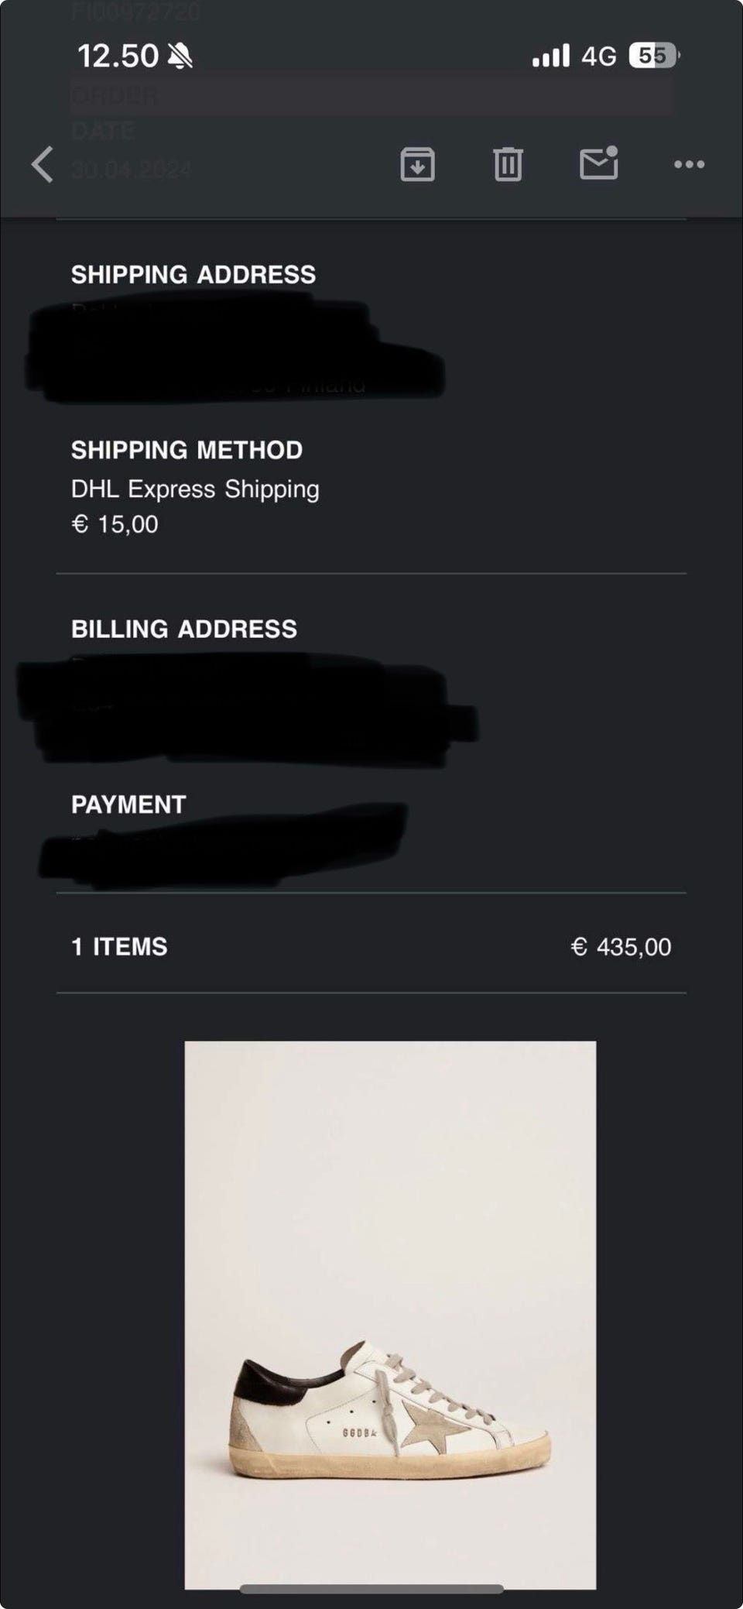Image resolution: width=743 pixels, height=1609 pixels.
Task: Select the SHIPPING ADDRESS heading
Action: (x=193, y=275)
